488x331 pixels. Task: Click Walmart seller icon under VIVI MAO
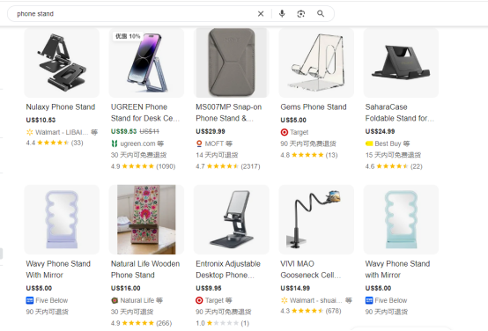[x=285, y=300]
